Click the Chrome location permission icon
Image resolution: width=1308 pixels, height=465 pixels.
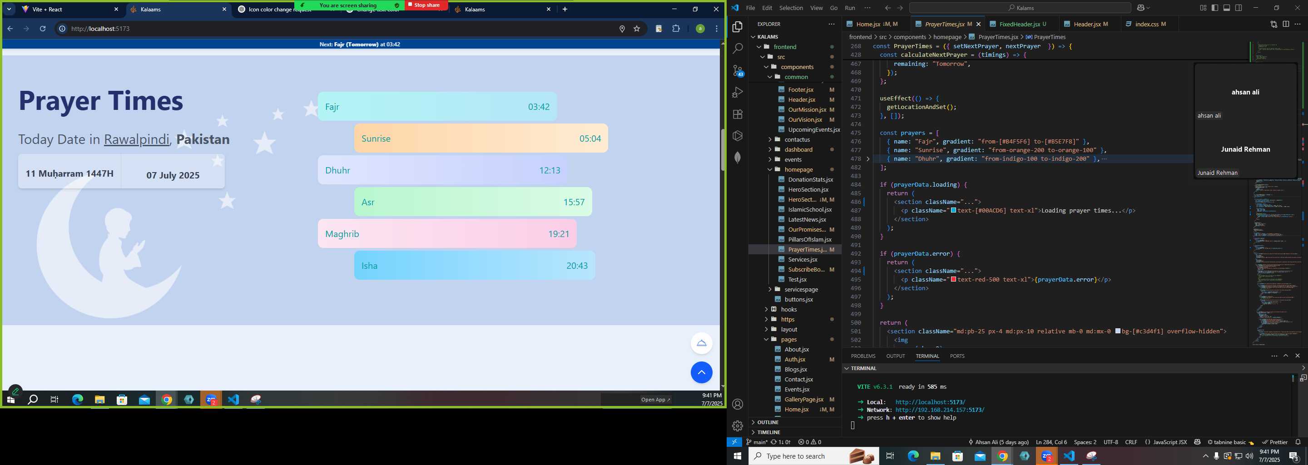coord(622,29)
